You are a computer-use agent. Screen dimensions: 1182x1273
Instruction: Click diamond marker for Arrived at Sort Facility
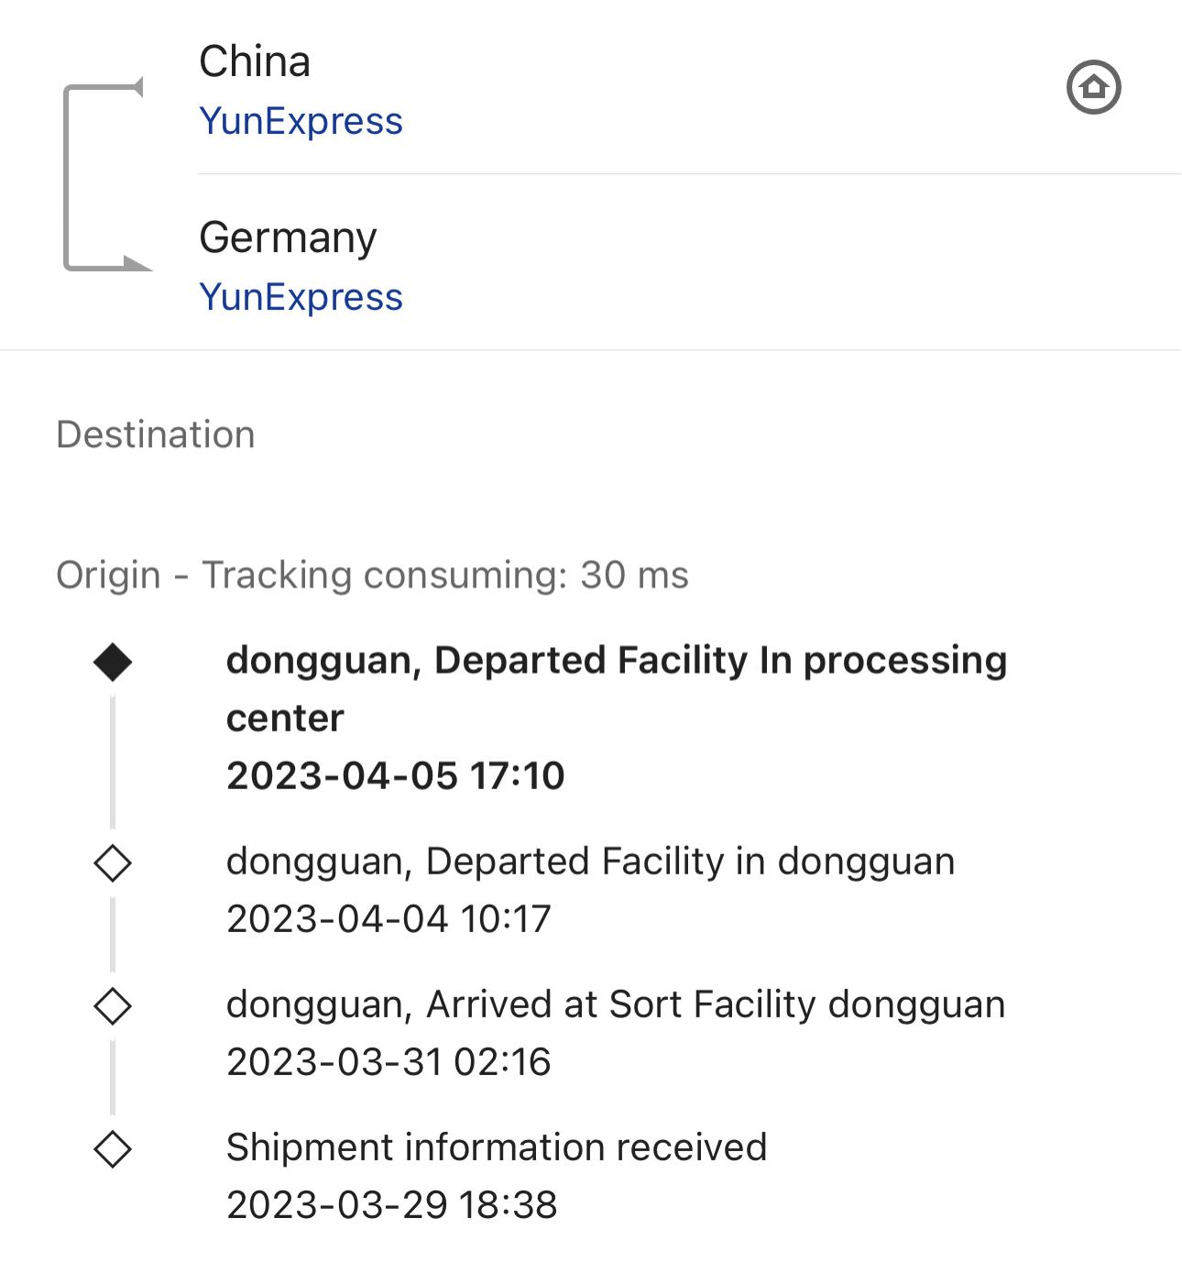[113, 1005]
